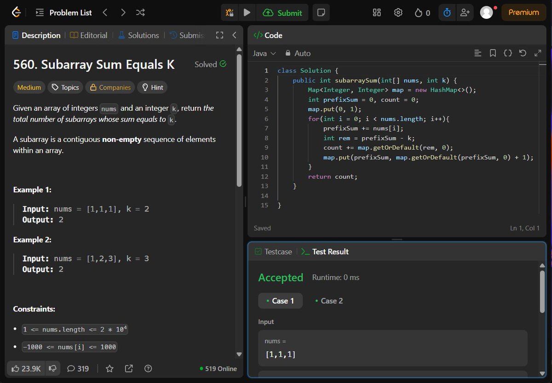Open settings gear icon
This screenshot has height=383, width=552.
pos(398,13)
